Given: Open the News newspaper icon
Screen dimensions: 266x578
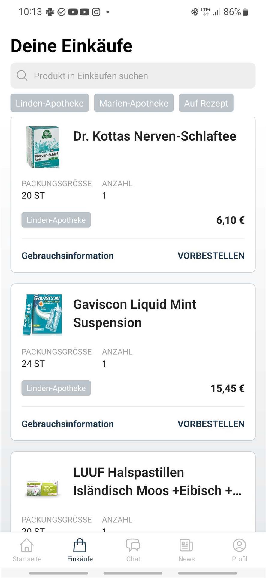Looking at the screenshot, I should click(x=186, y=545).
